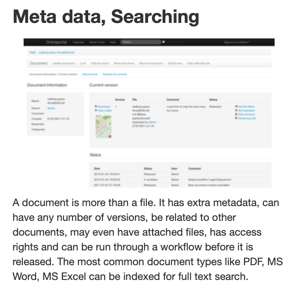The image size is (296, 294).
Task: Focus the Search field in navbar
Action: pyautogui.click(x=140, y=42)
